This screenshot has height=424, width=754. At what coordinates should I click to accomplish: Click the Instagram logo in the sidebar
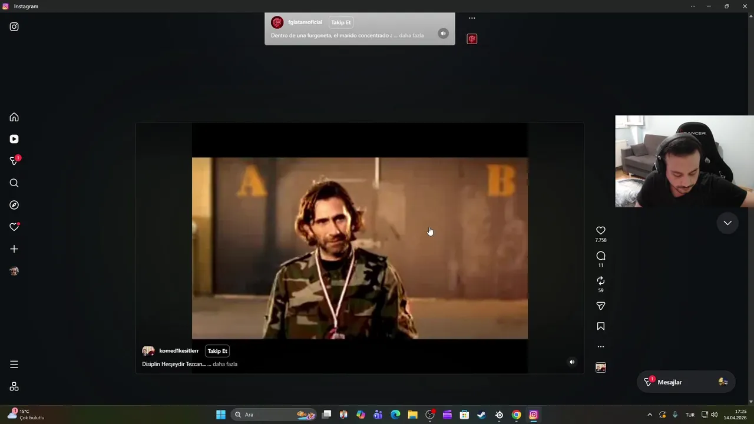[x=14, y=26]
